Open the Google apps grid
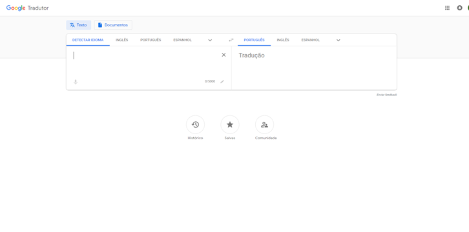The width and height of the screenshot is (469, 232). [447, 8]
